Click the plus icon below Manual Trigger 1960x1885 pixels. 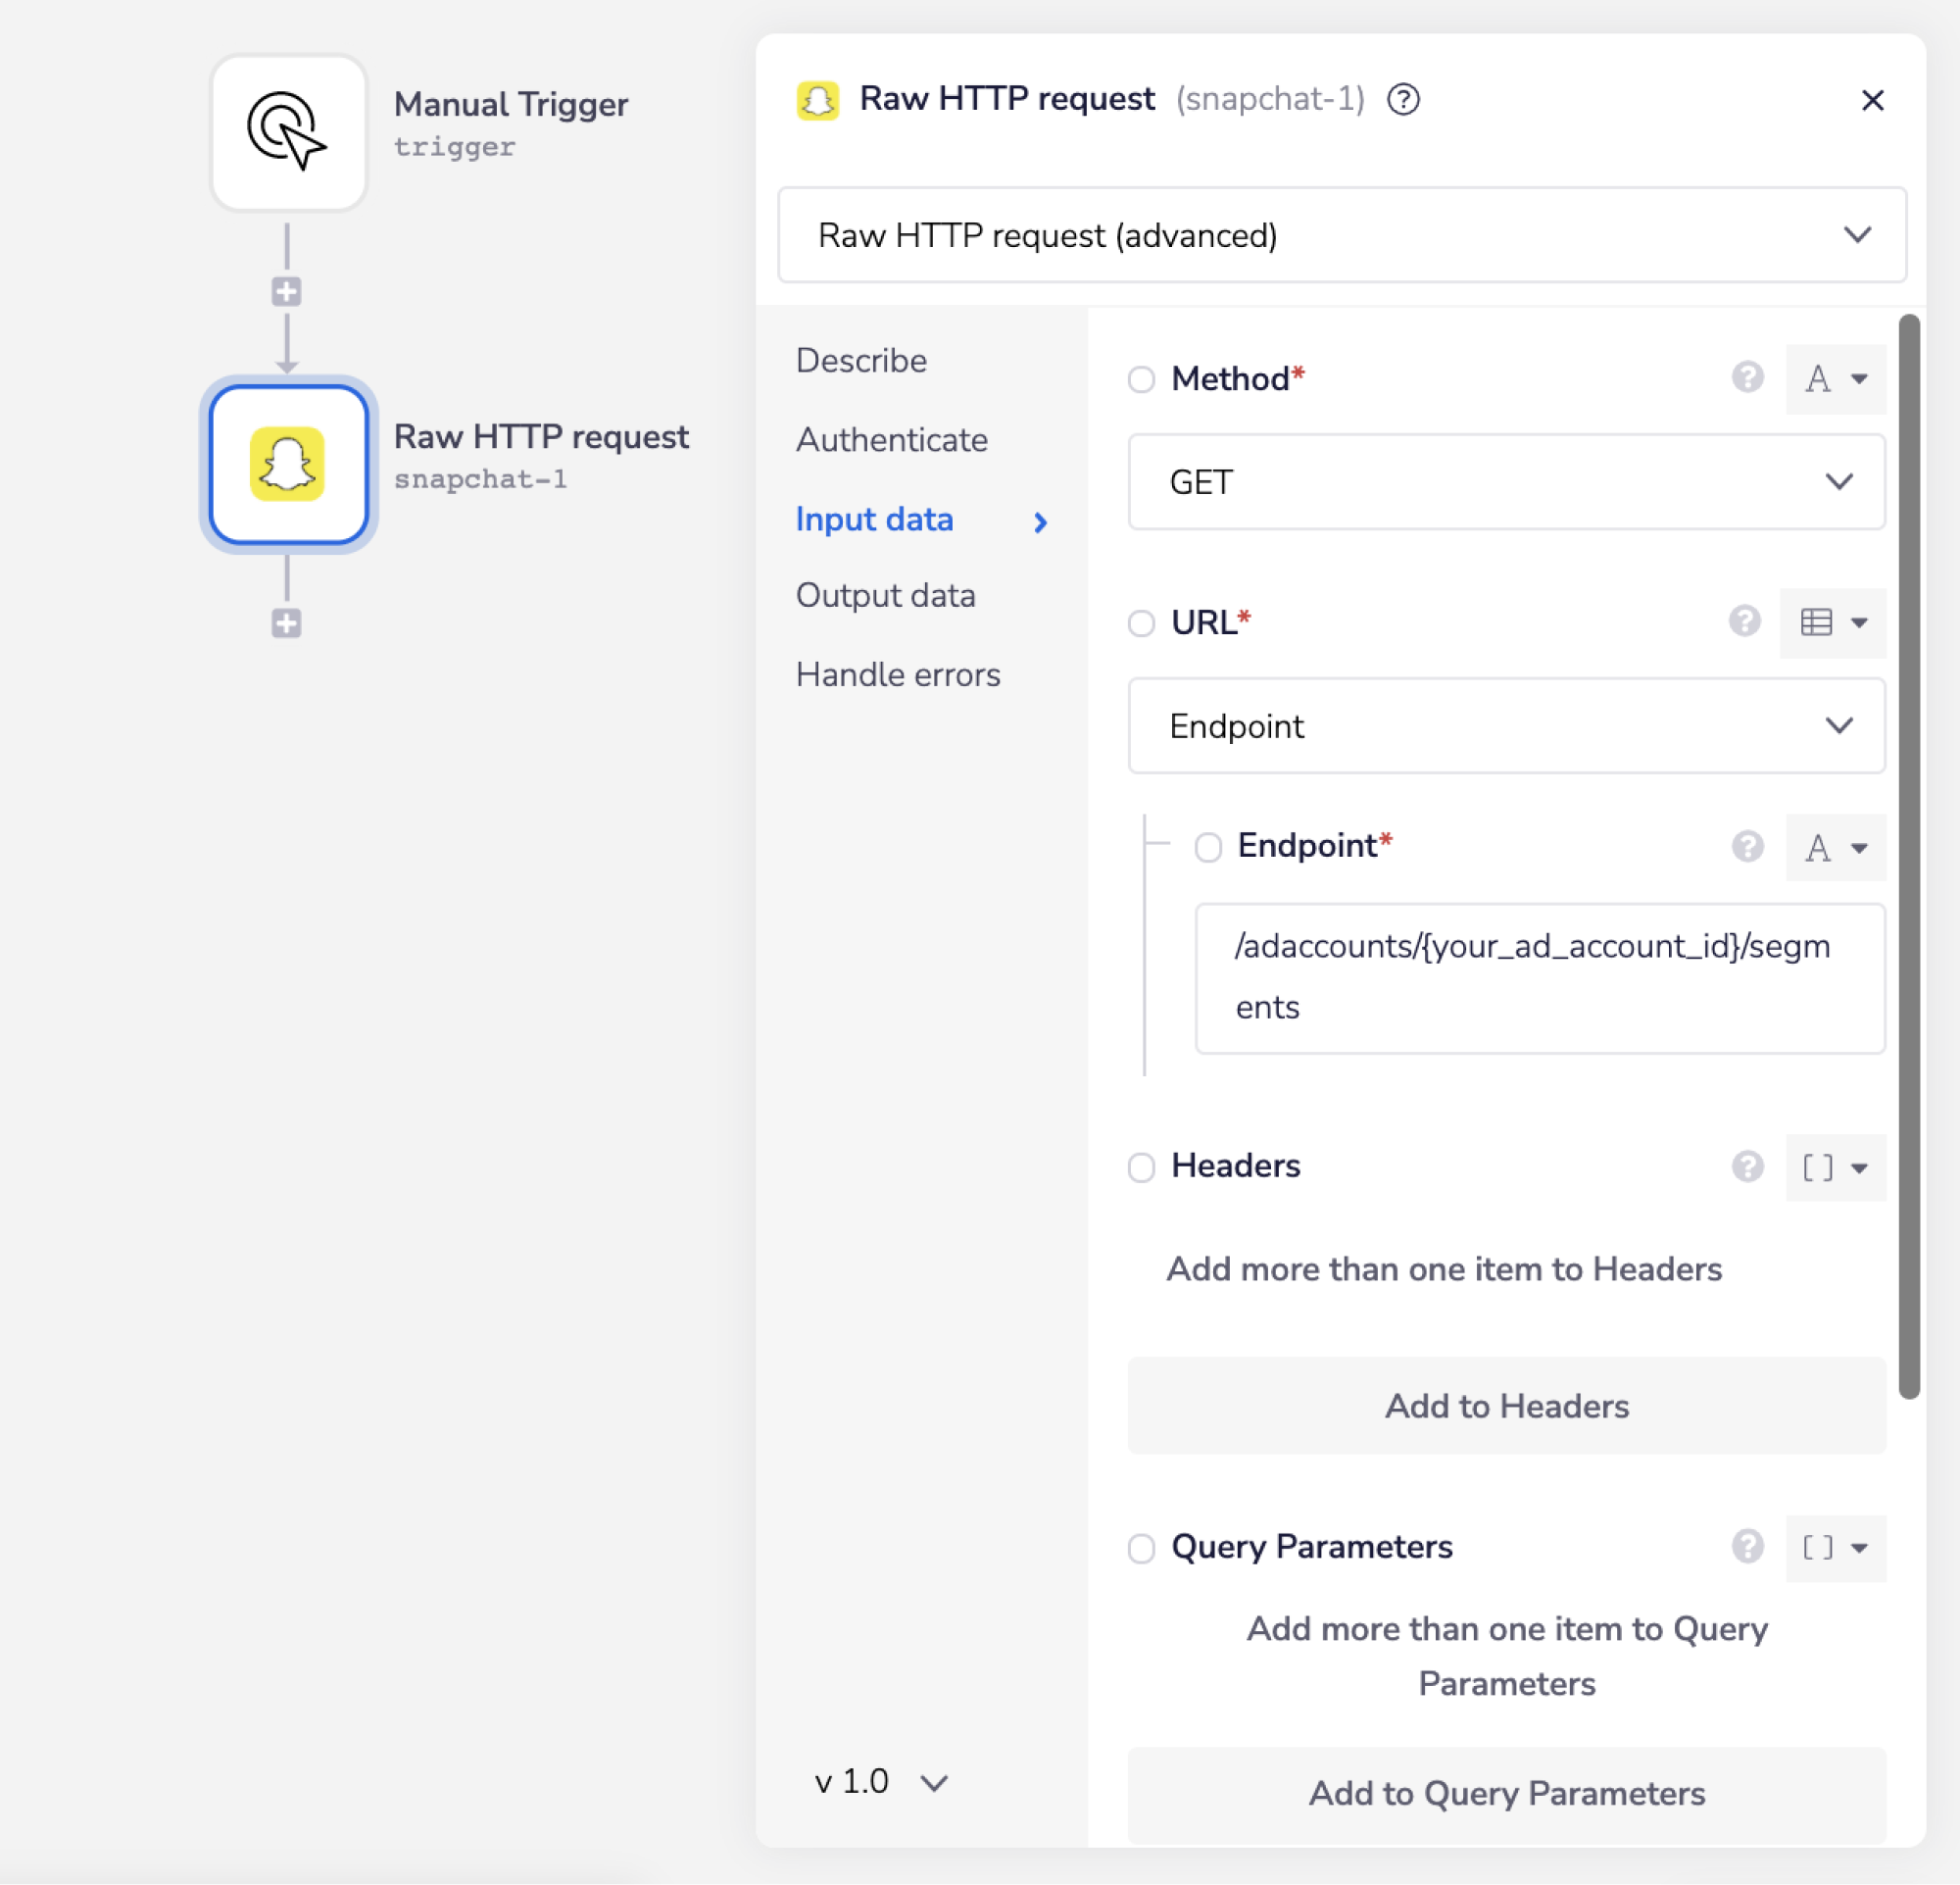286,292
